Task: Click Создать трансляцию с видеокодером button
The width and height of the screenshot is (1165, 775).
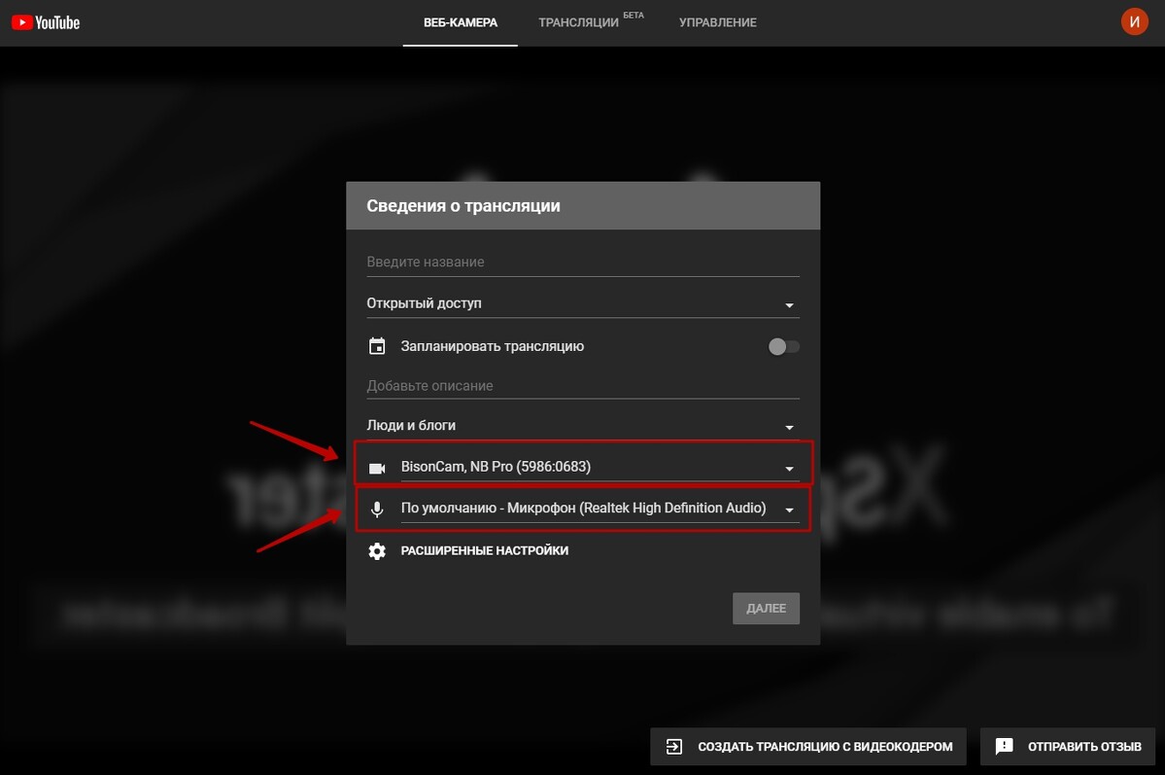Action: 808,747
